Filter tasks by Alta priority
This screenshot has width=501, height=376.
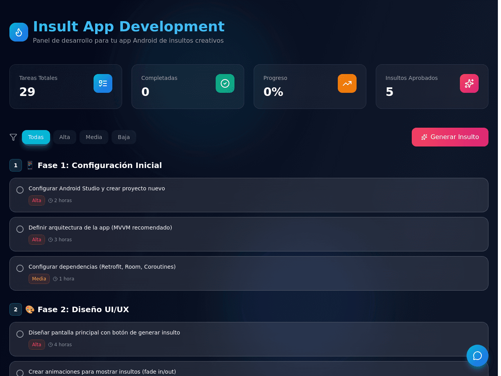coord(65,137)
